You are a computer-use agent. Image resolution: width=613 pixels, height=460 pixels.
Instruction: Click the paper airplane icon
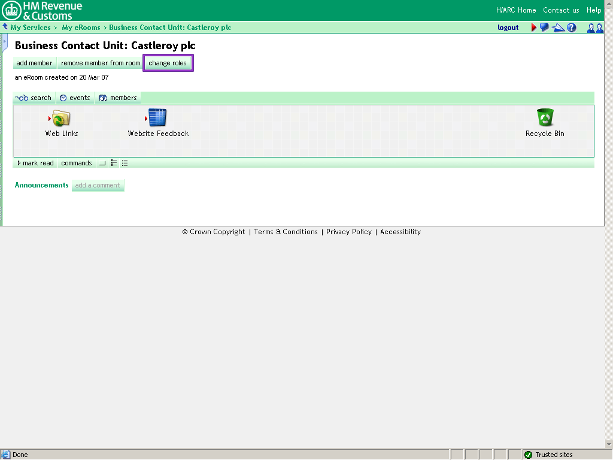[558, 28]
